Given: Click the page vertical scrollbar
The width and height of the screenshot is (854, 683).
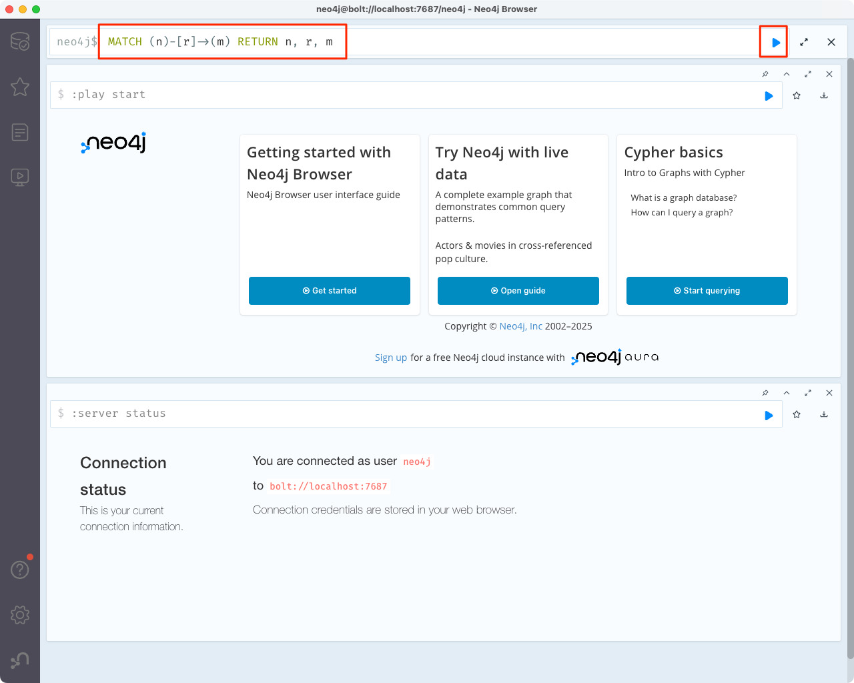Looking at the screenshot, I should [850, 357].
